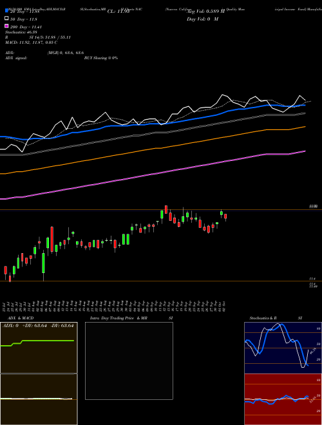Click the magenta 200 Day moving average line
The width and height of the screenshot is (322, 425).
click(x=152, y=175)
